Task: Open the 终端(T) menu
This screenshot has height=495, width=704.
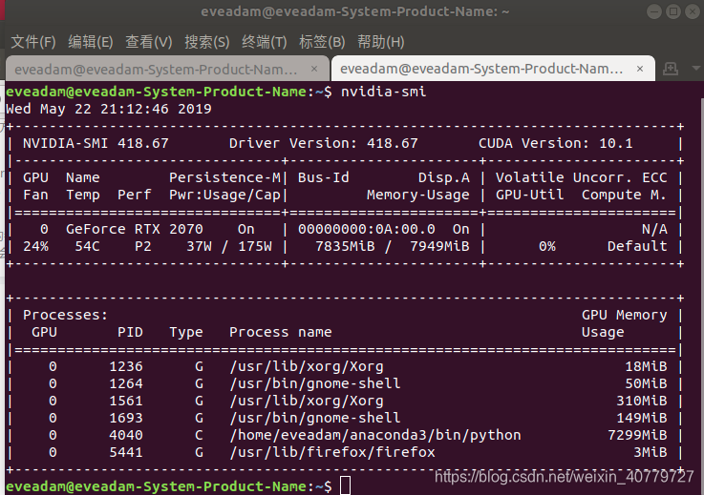Action: 264,42
